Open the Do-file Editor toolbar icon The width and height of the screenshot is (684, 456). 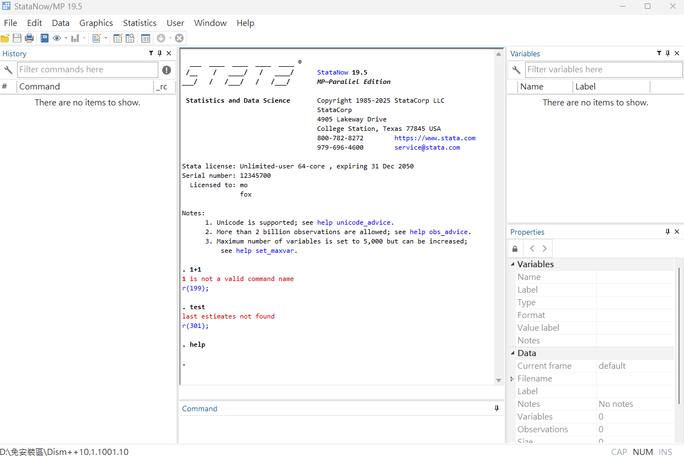[97, 38]
